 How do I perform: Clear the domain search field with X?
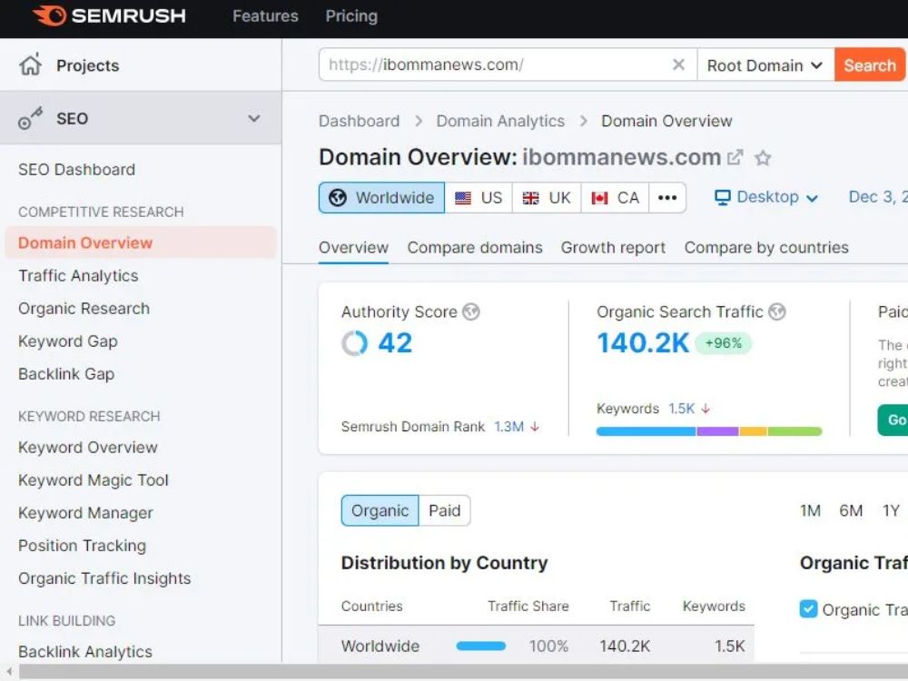[x=678, y=64]
